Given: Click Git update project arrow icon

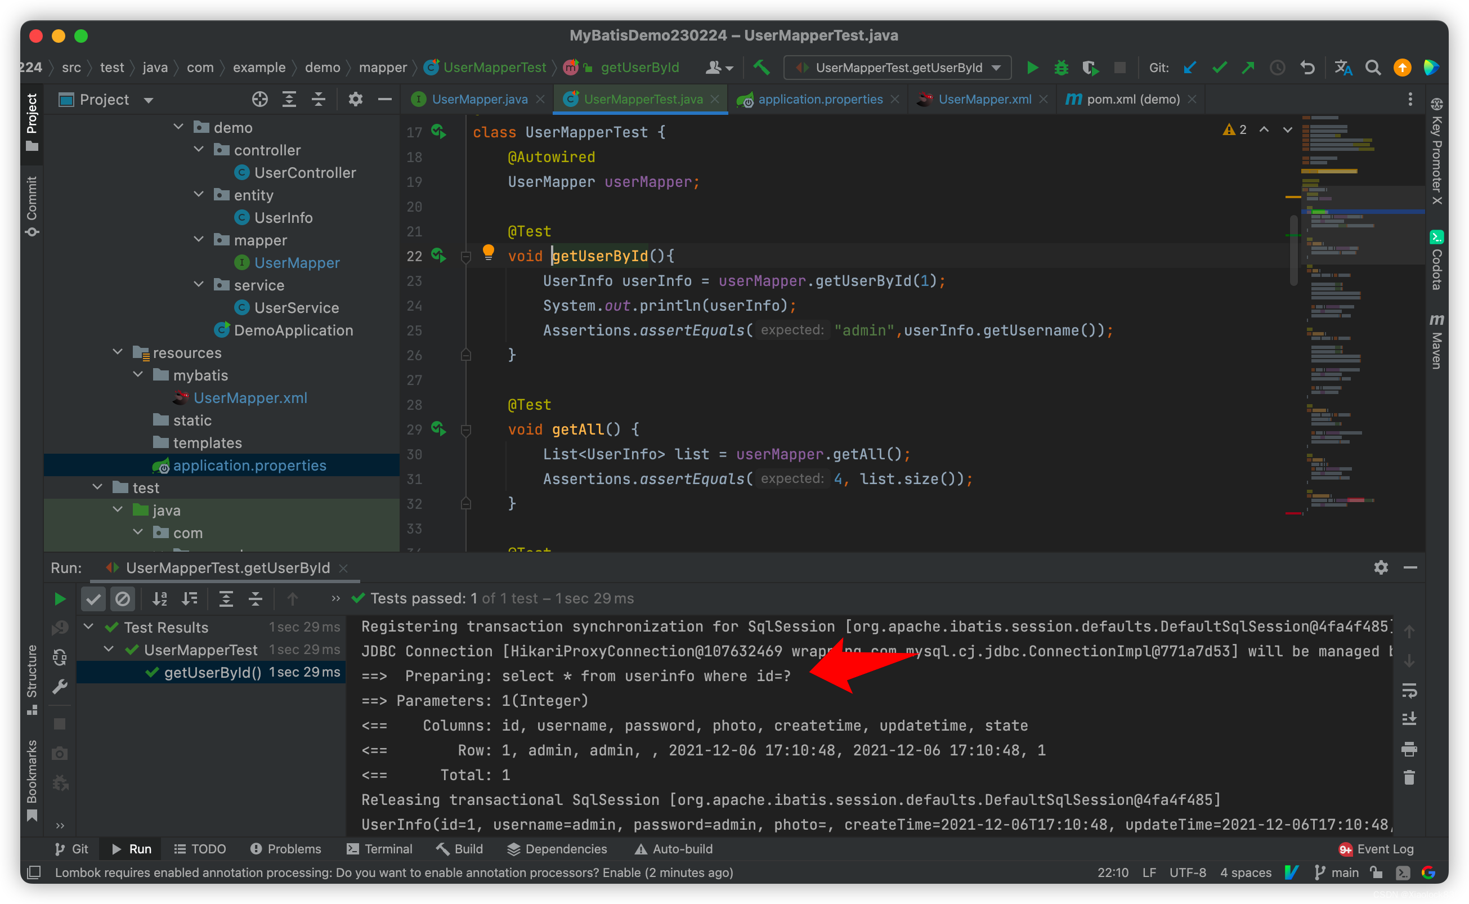Looking at the screenshot, I should (1189, 68).
